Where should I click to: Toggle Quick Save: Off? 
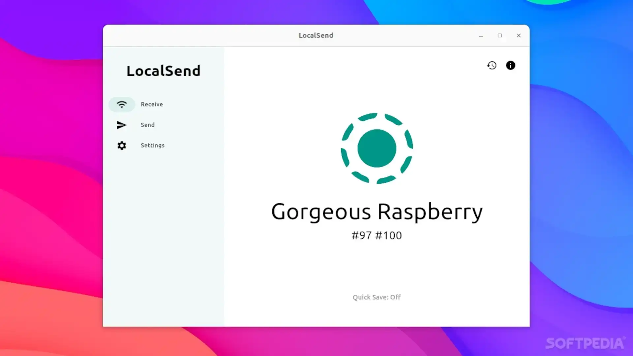pyautogui.click(x=377, y=297)
